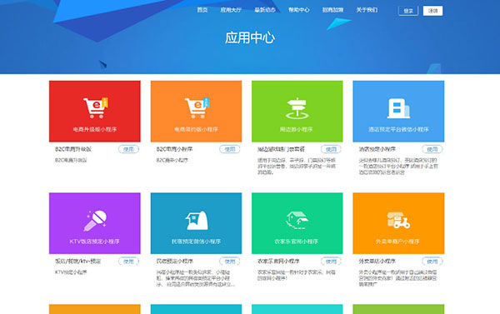The width and height of the screenshot is (500, 314).
Task: Click the orange card's shopping cart icon
Action: 197,107
